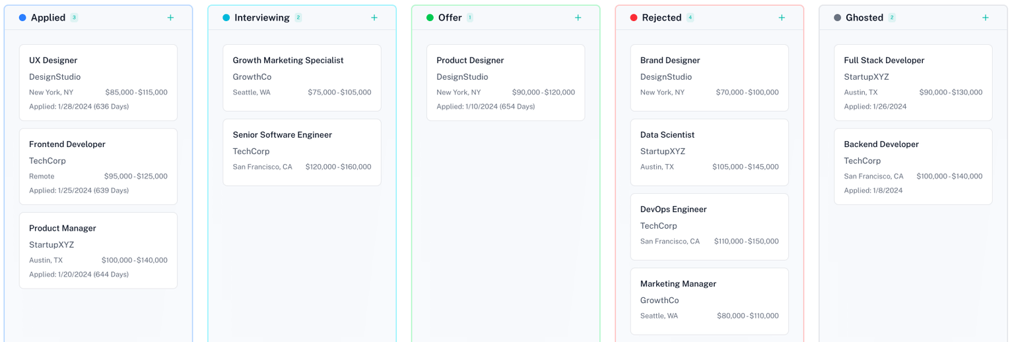The width and height of the screenshot is (1014, 342).
Task: Open the Data Scientist card
Action: point(709,152)
